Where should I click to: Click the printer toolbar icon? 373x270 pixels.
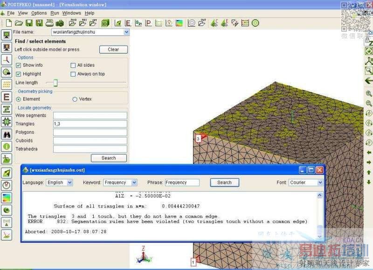50,23
